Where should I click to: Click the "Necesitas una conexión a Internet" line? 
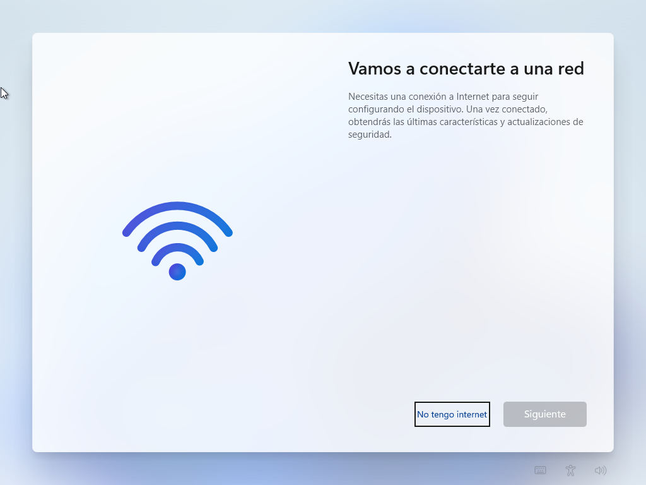click(x=443, y=97)
